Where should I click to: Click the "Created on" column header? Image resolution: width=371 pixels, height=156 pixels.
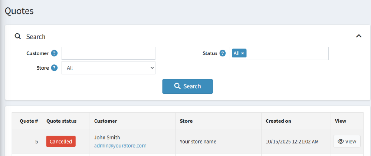tap(278, 121)
